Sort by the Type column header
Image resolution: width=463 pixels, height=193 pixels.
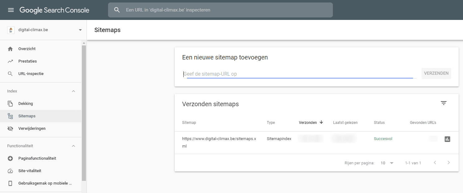pyautogui.click(x=271, y=123)
